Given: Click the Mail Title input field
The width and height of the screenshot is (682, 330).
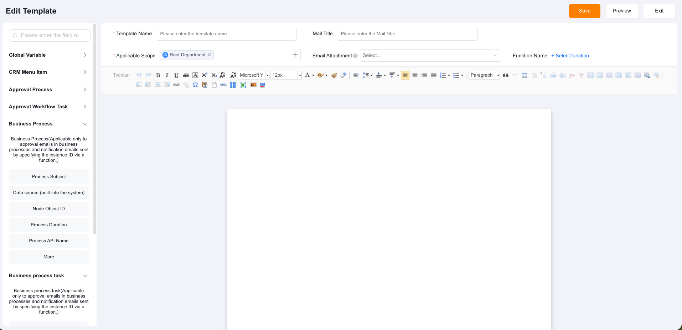Looking at the screenshot, I should coord(407,33).
